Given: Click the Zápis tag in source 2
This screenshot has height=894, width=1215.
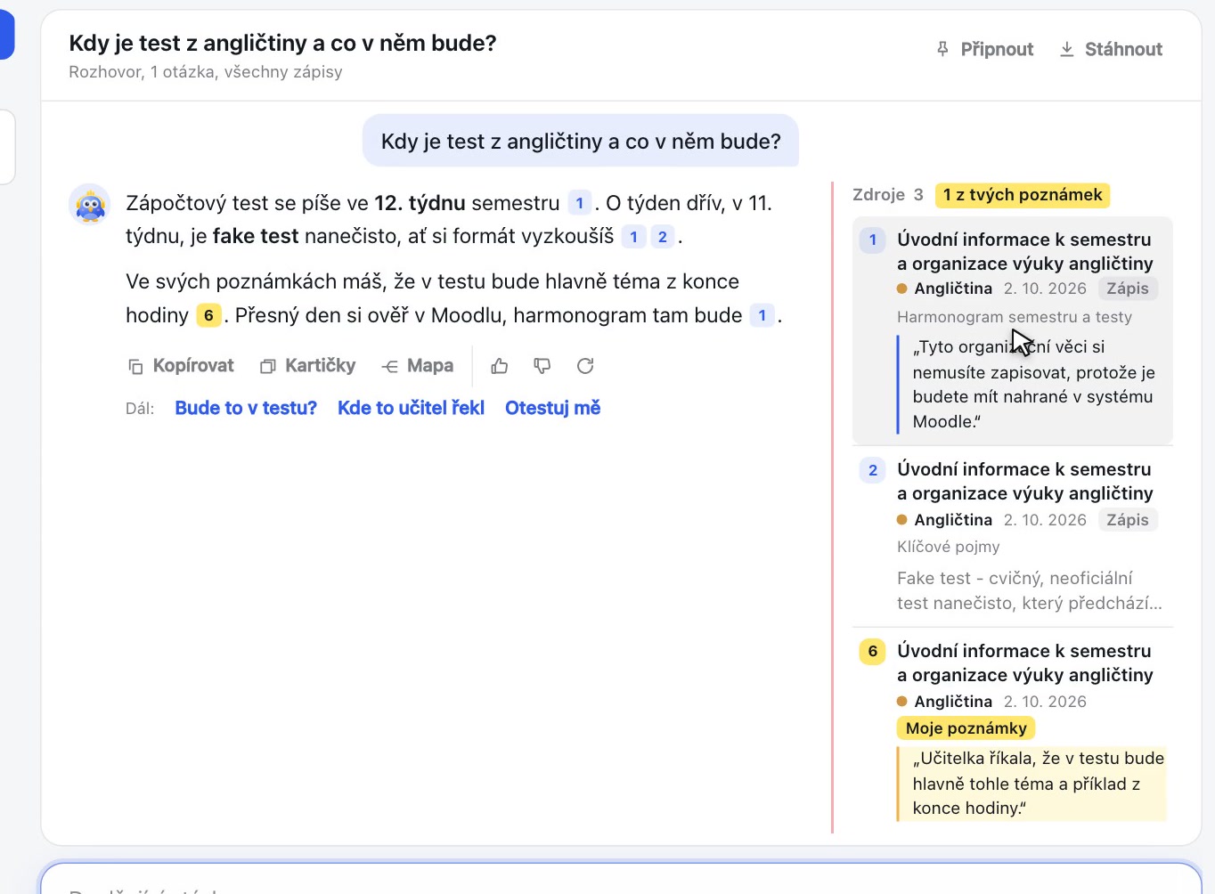Looking at the screenshot, I should point(1128,520).
